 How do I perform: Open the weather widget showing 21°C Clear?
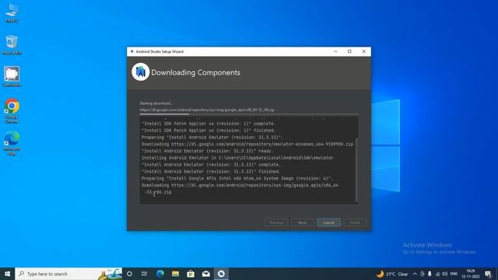[x=392, y=274]
